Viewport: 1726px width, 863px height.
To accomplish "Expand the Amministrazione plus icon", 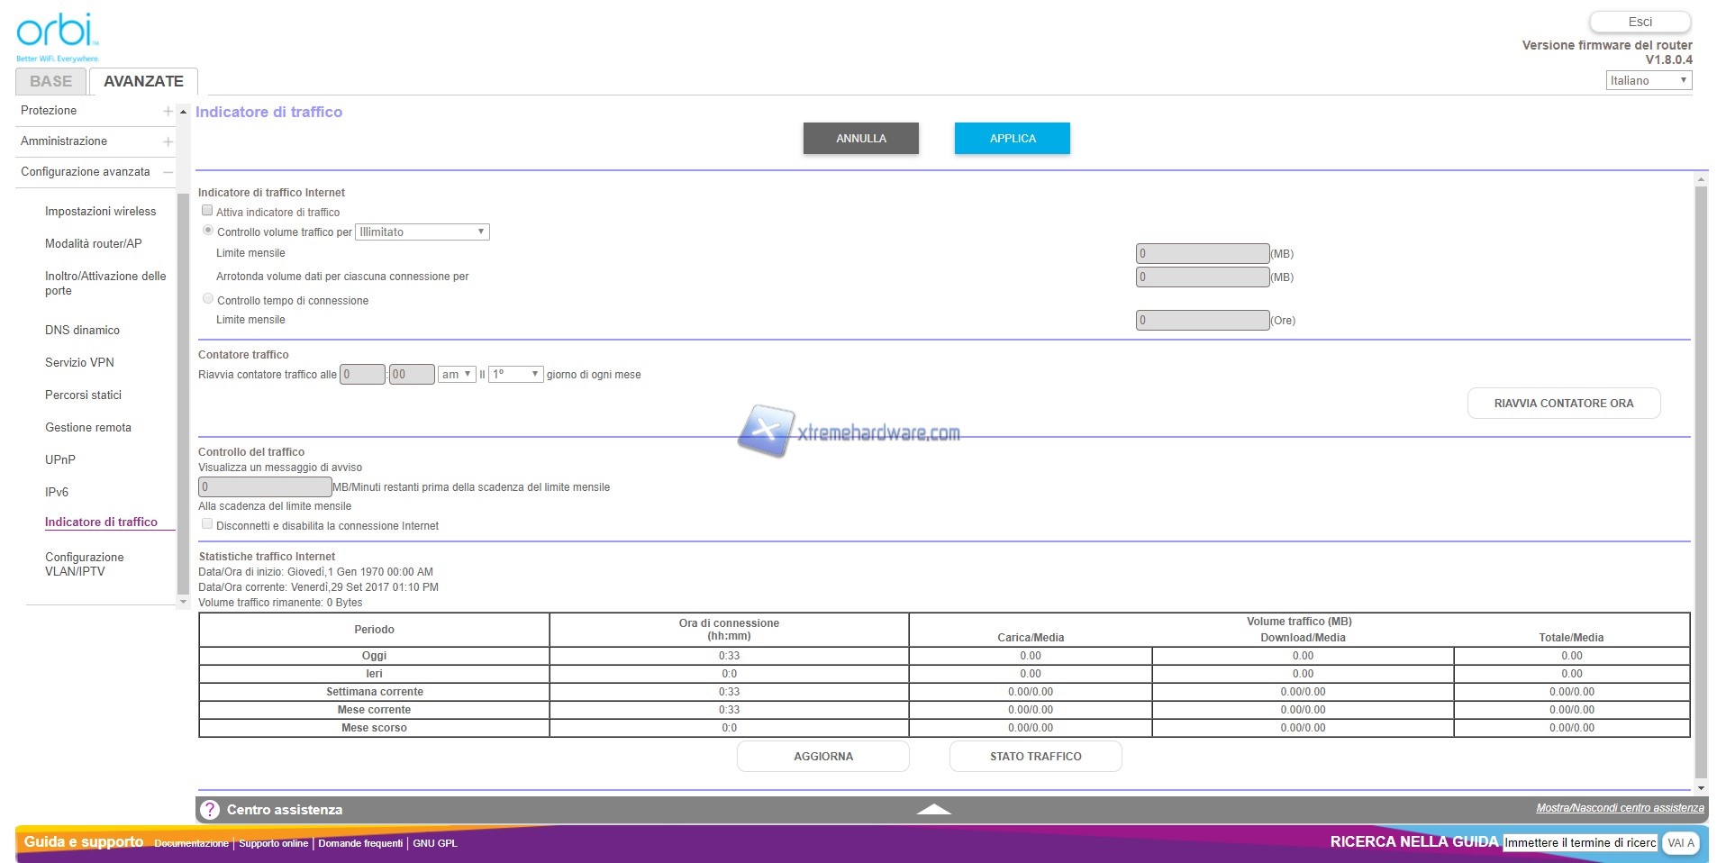I will [x=168, y=141].
